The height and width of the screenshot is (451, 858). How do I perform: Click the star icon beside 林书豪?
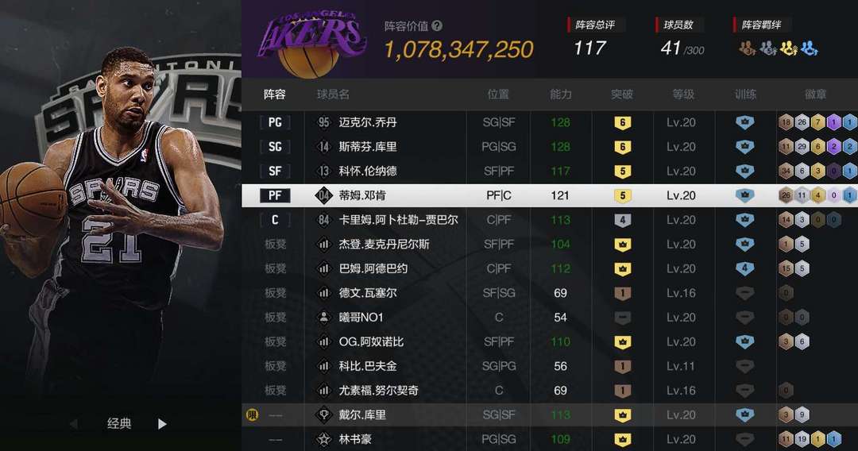[324, 439]
